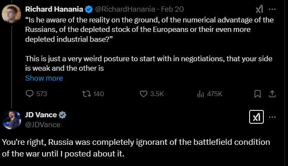The height and width of the screenshot is (166, 288).
Task: Expand tweet with Show more
Action: pyautogui.click(x=44, y=78)
